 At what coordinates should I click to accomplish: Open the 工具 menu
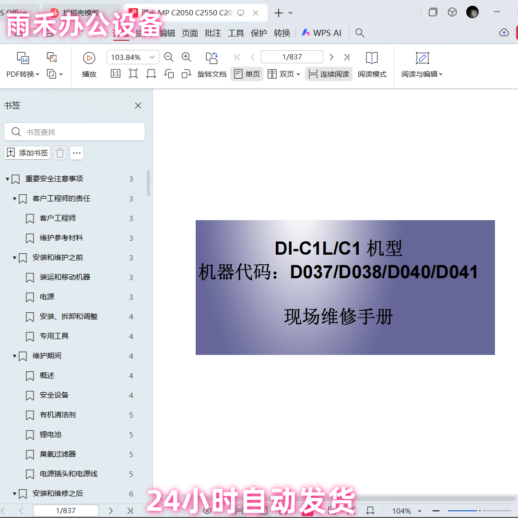(x=235, y=33)
